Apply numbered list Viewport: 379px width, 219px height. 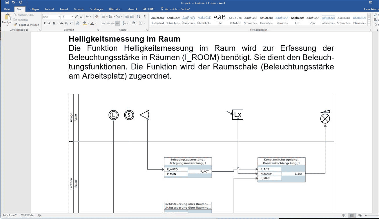[111, 17]
